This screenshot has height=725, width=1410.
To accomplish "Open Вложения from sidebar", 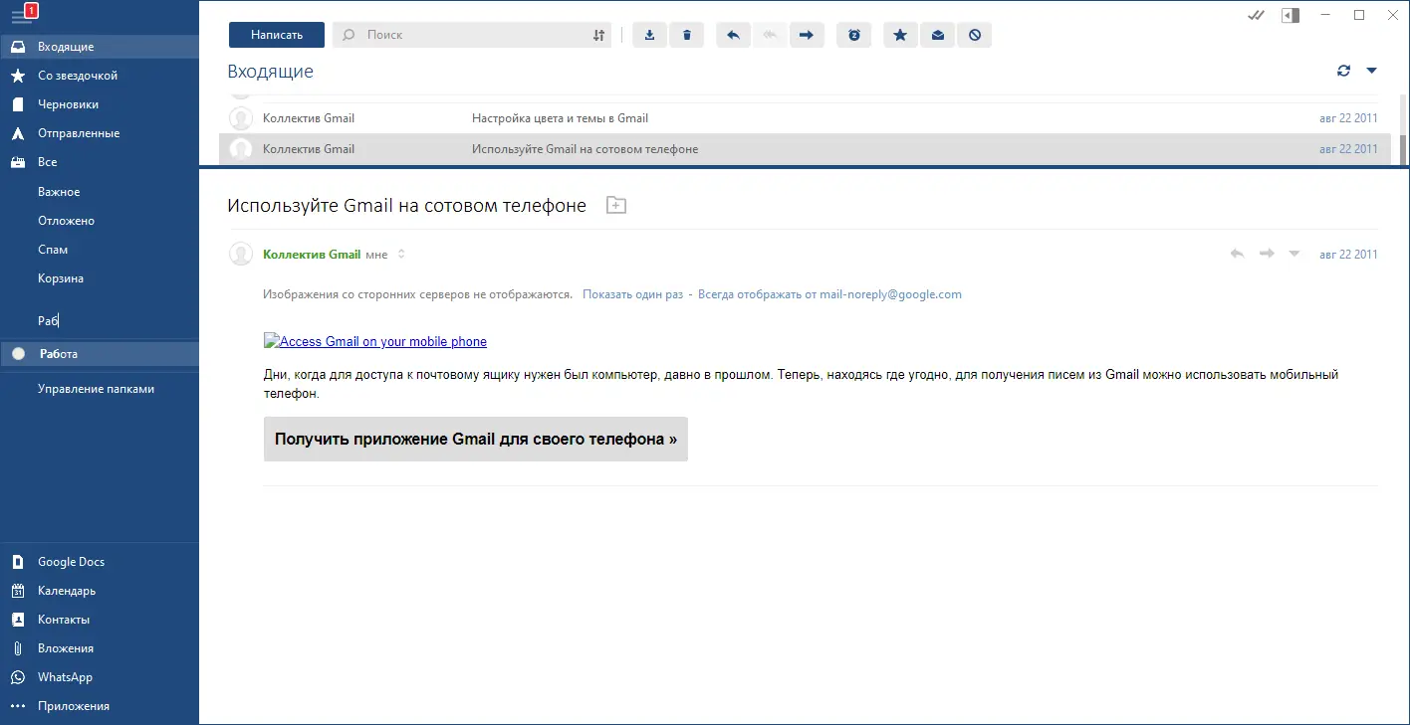I will [100, 648].
